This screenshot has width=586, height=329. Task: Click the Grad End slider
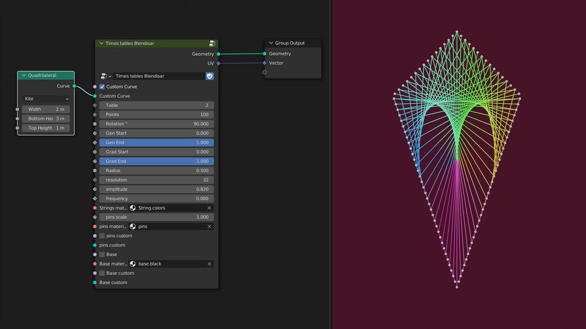tap(157, 161)
